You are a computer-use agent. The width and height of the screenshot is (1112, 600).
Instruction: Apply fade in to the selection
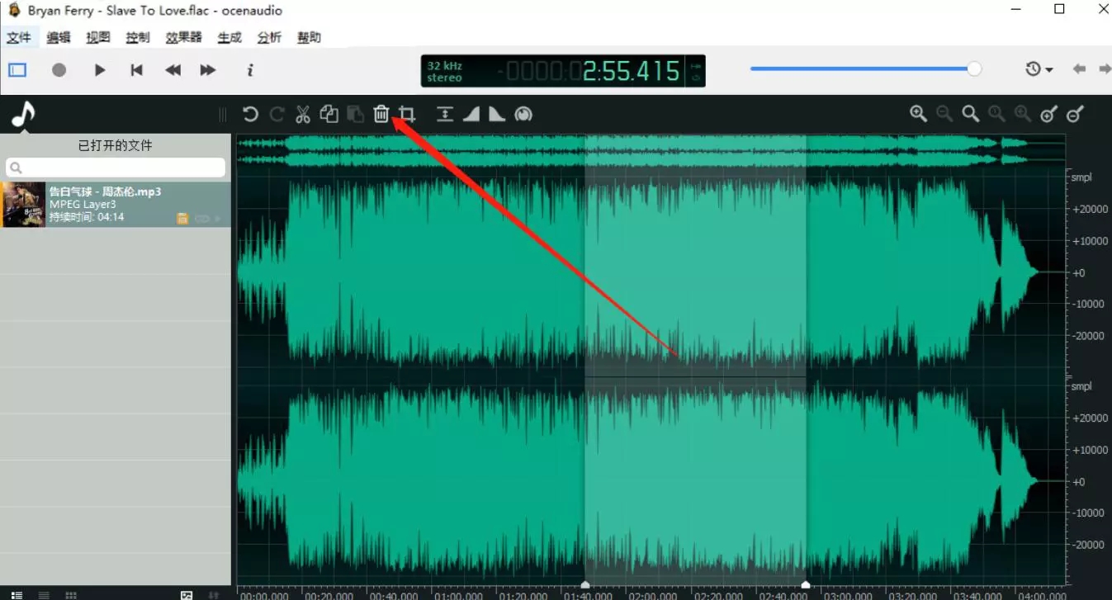click(x=471, y=114)
